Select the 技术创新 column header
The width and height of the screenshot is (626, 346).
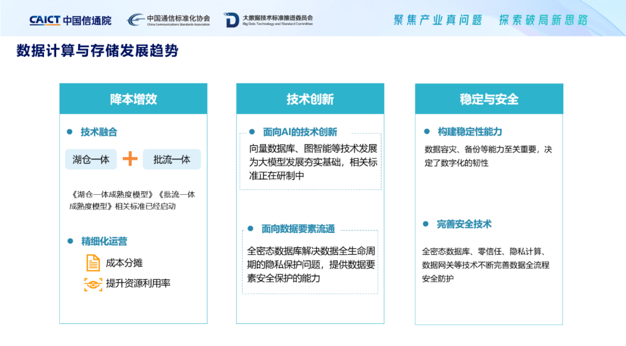tap(310, 99)
